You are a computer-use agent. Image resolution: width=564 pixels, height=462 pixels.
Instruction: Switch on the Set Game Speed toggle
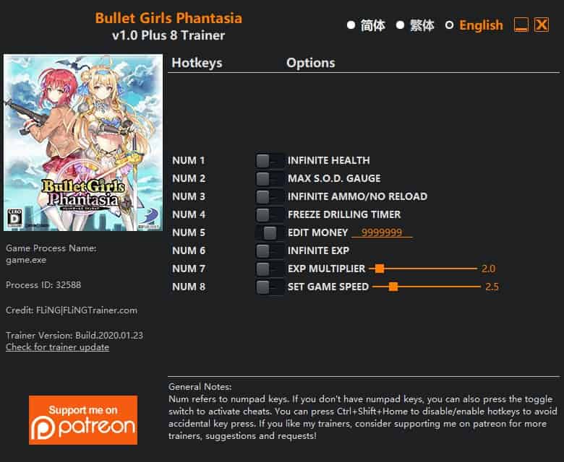pyautogui.click(x=270, y=287)
